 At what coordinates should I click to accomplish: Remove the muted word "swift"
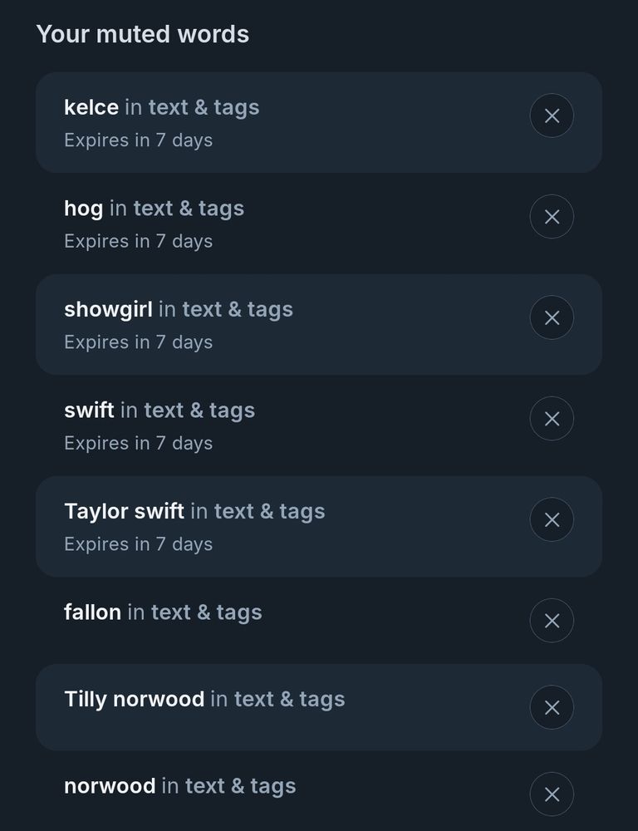[x=552, y=418]
